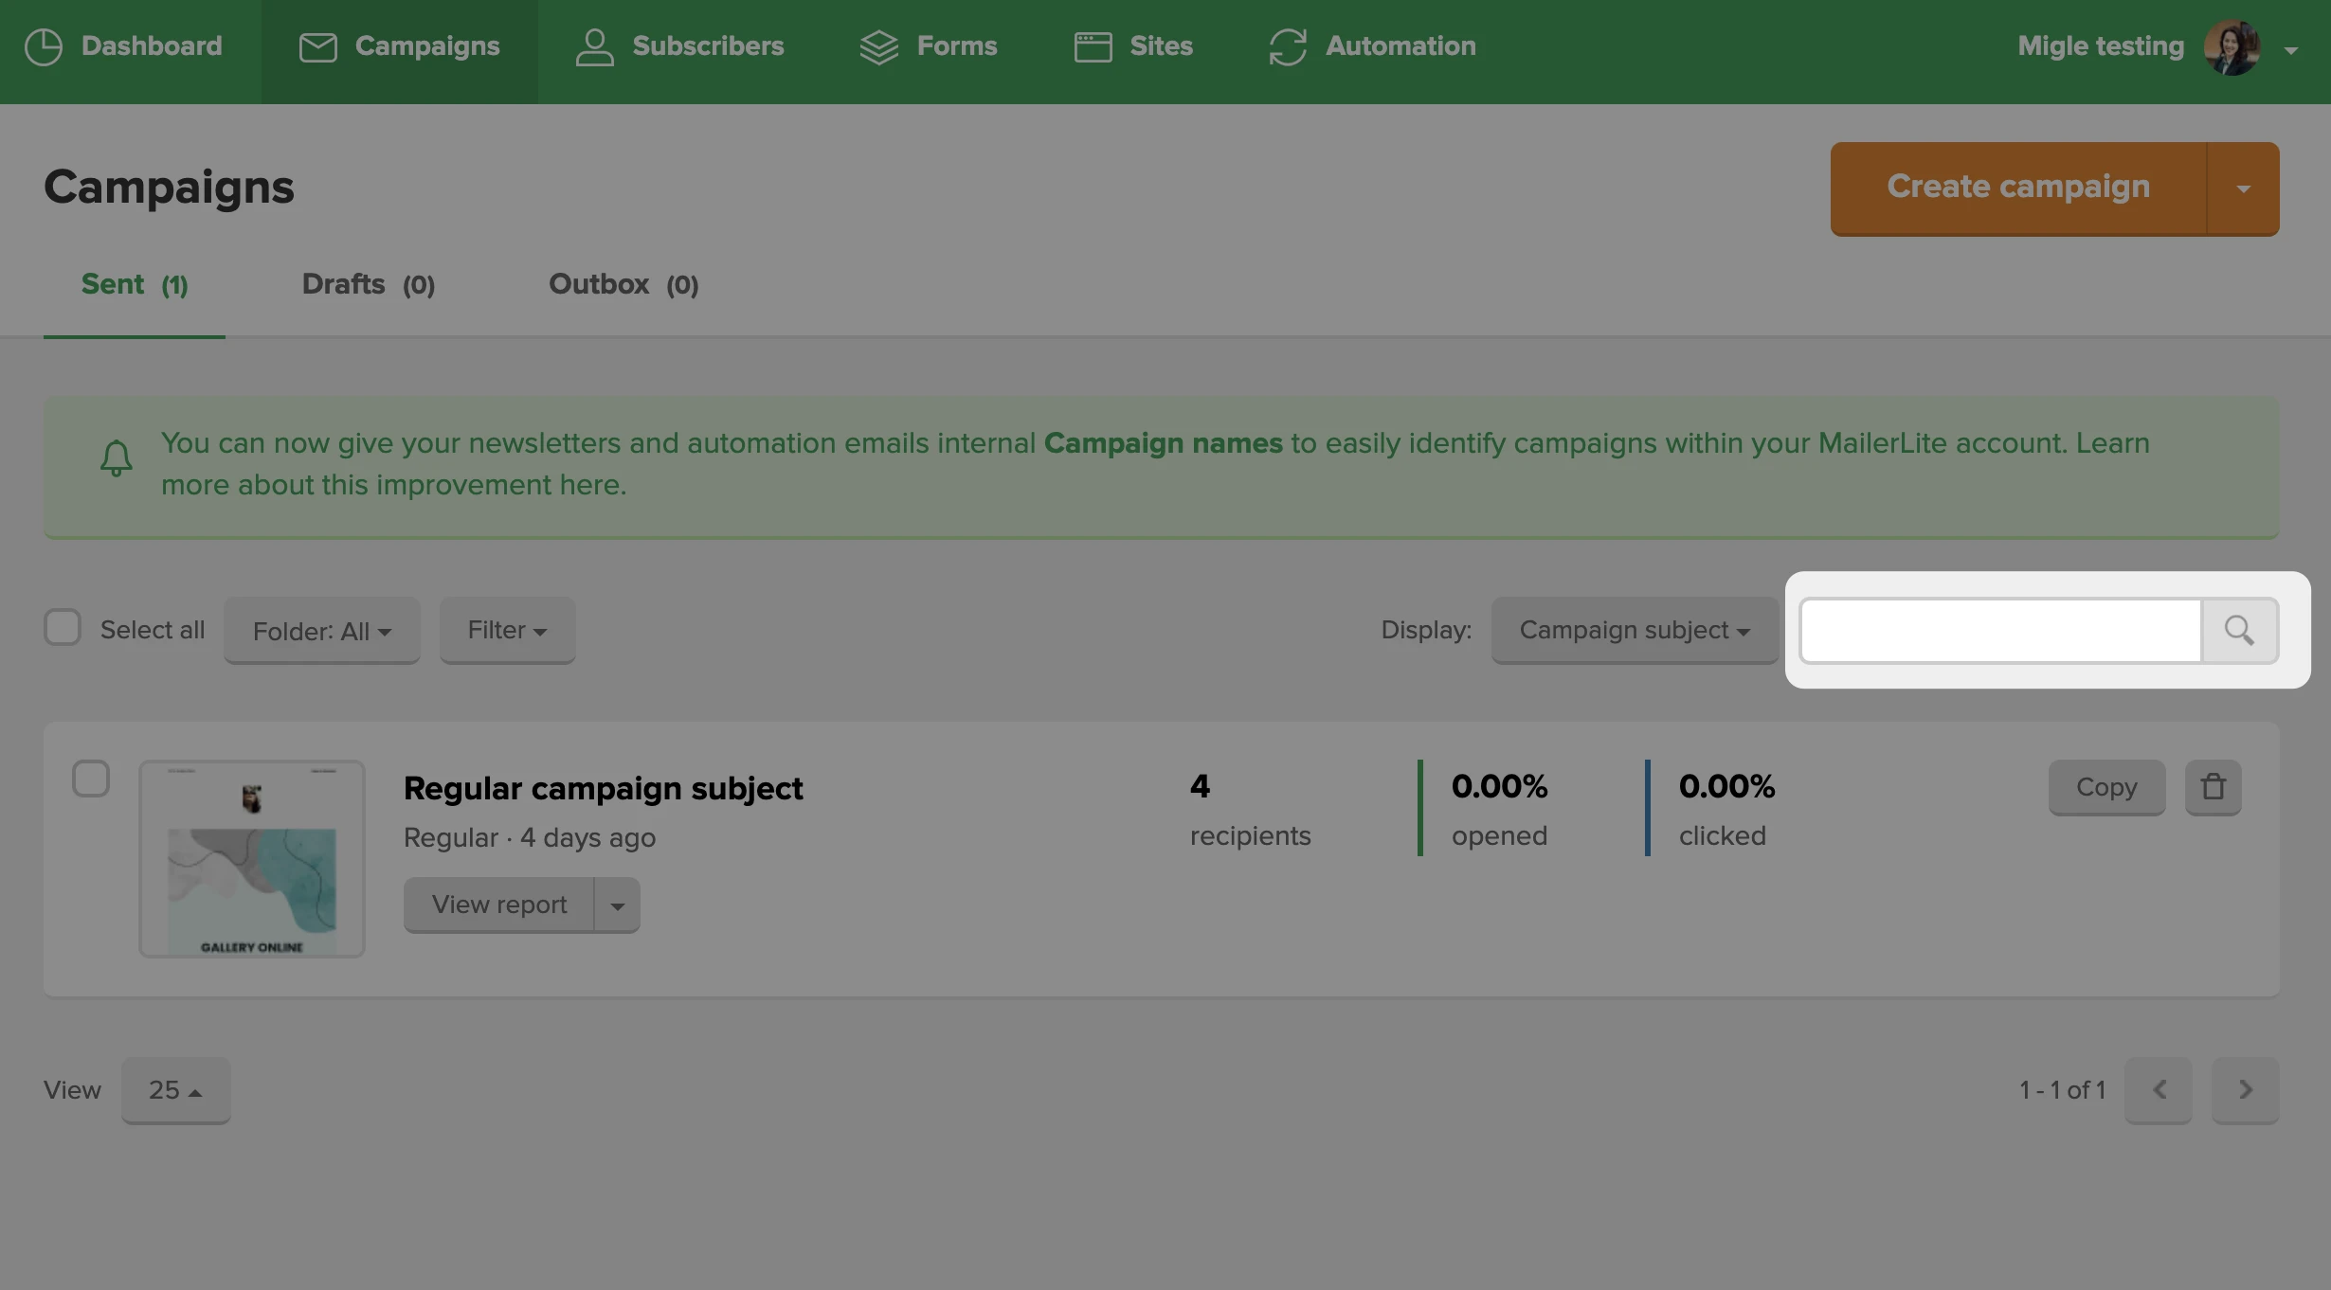Expand Create campaign dropdown arrow
The height and width of the screenshot is (1290, 2331).
tap(2243, 188)
